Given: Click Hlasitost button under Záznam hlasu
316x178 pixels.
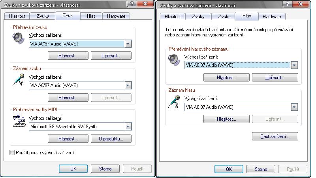Looking at the screenshot, I should click(226, 119).
